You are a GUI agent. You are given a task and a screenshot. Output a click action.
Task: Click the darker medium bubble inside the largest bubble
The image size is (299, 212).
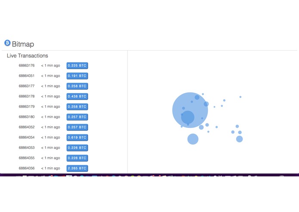pos(188,117)
